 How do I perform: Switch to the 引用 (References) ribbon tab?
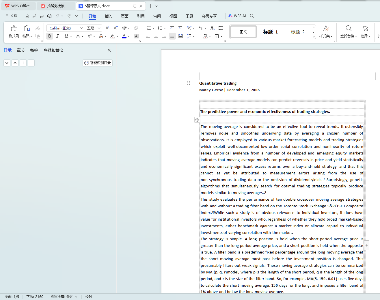pos(141,16)
